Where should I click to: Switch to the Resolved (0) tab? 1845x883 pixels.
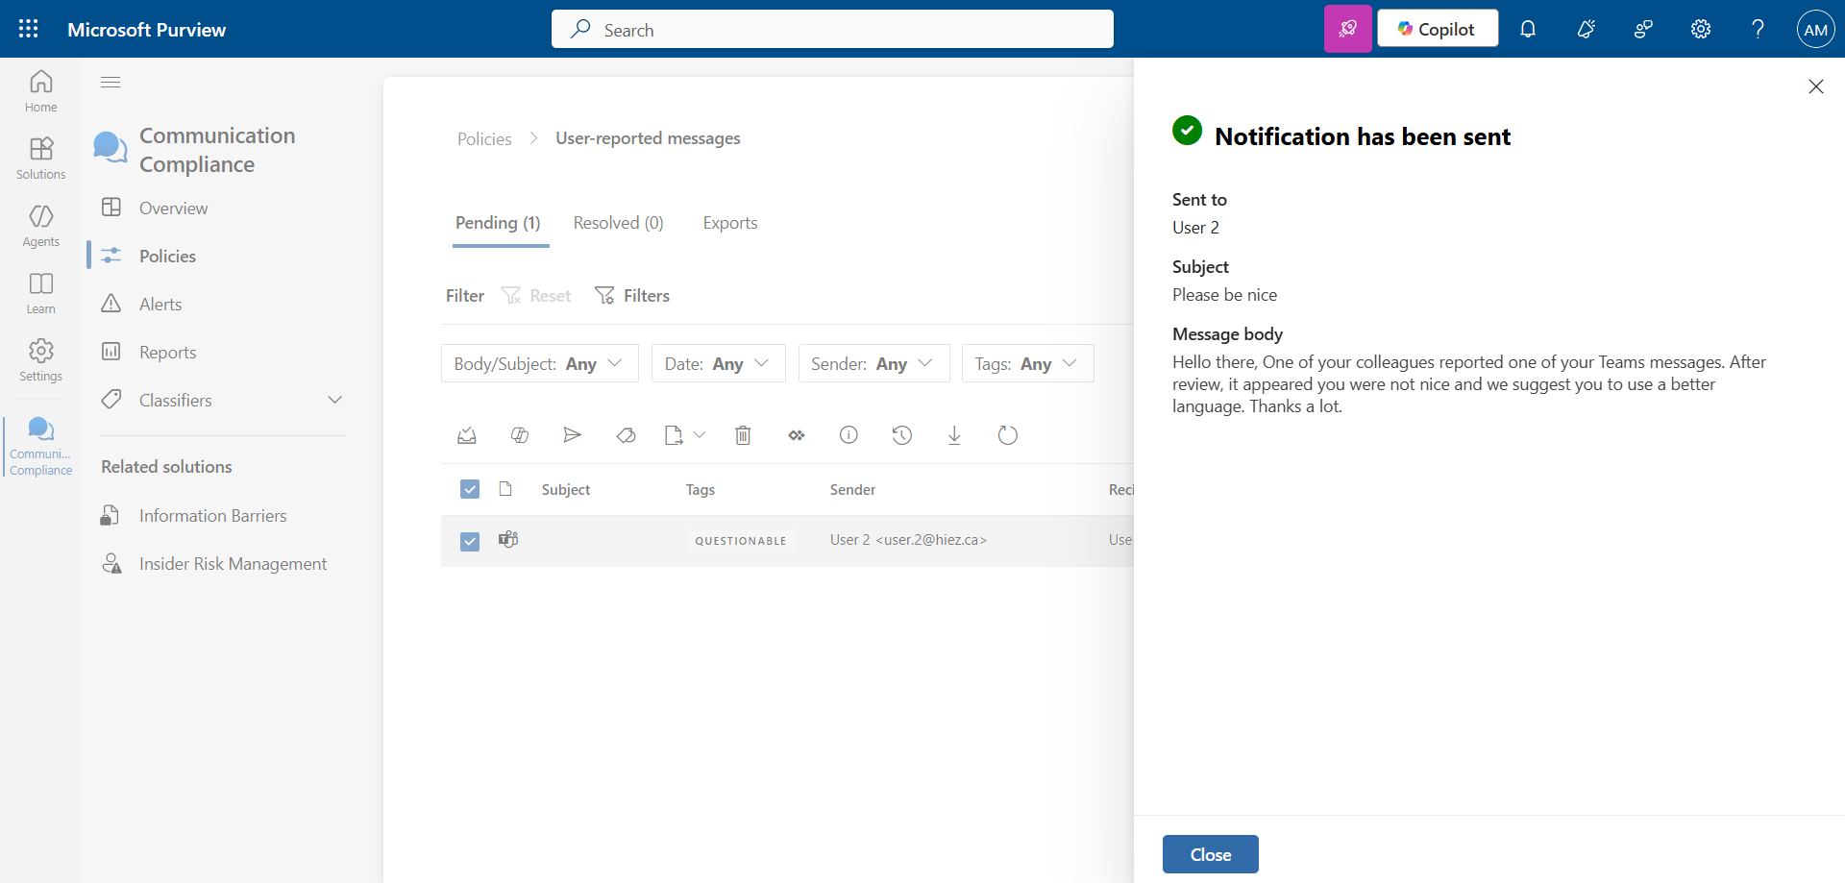[x=618, y=223]
